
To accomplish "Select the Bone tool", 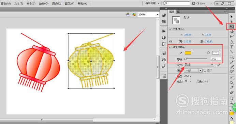I will pos(232,77).
